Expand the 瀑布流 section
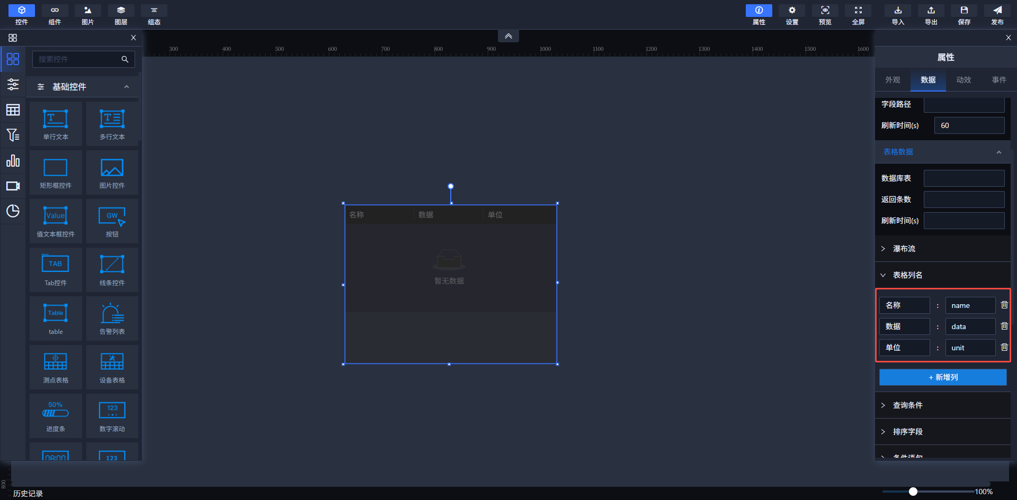The height and width of the screenshot is (500, 1017). [x=904, y=249]
